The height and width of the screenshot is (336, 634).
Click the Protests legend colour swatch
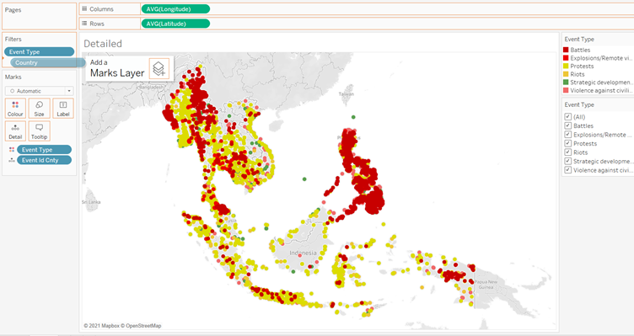tap(566, 66)
